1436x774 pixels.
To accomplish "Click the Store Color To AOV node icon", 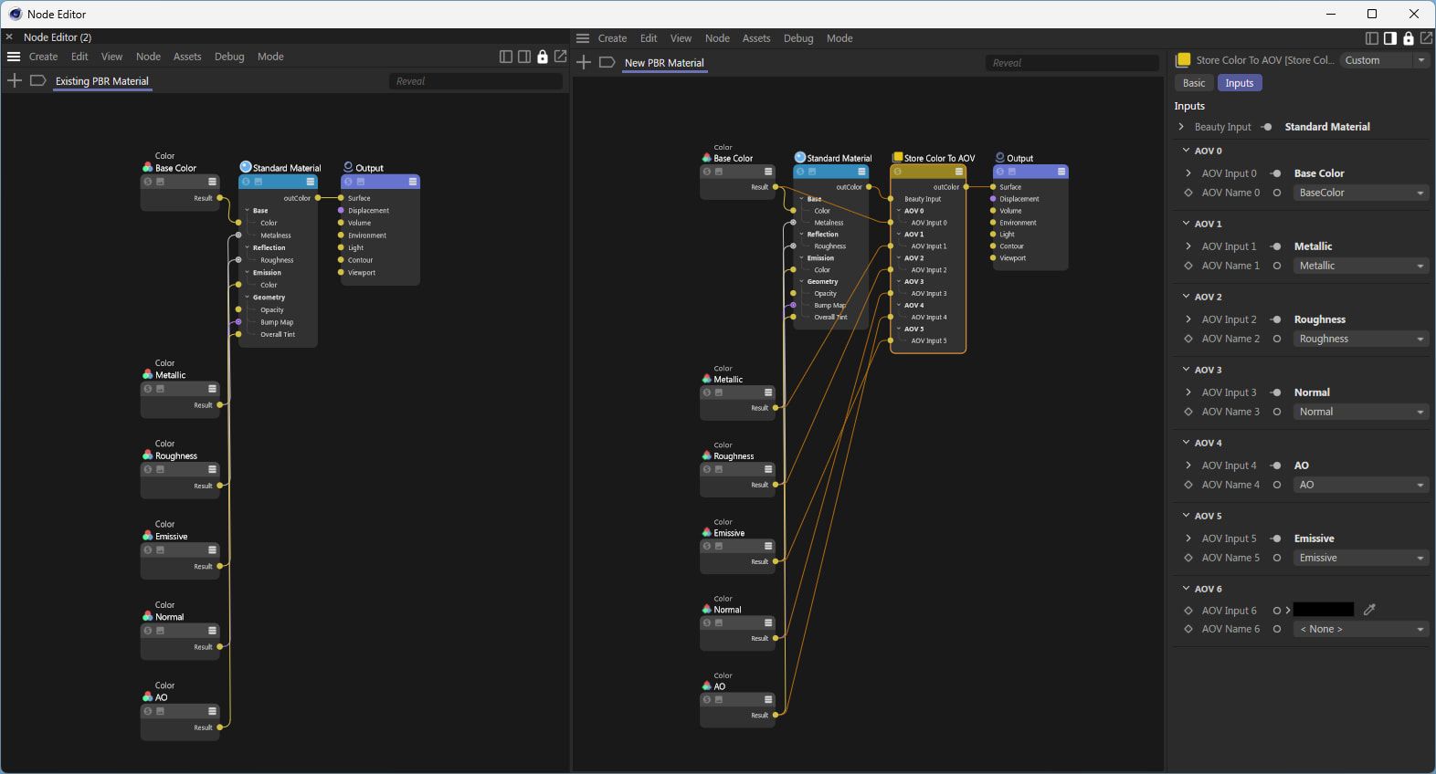I will [x=897, y=158].
